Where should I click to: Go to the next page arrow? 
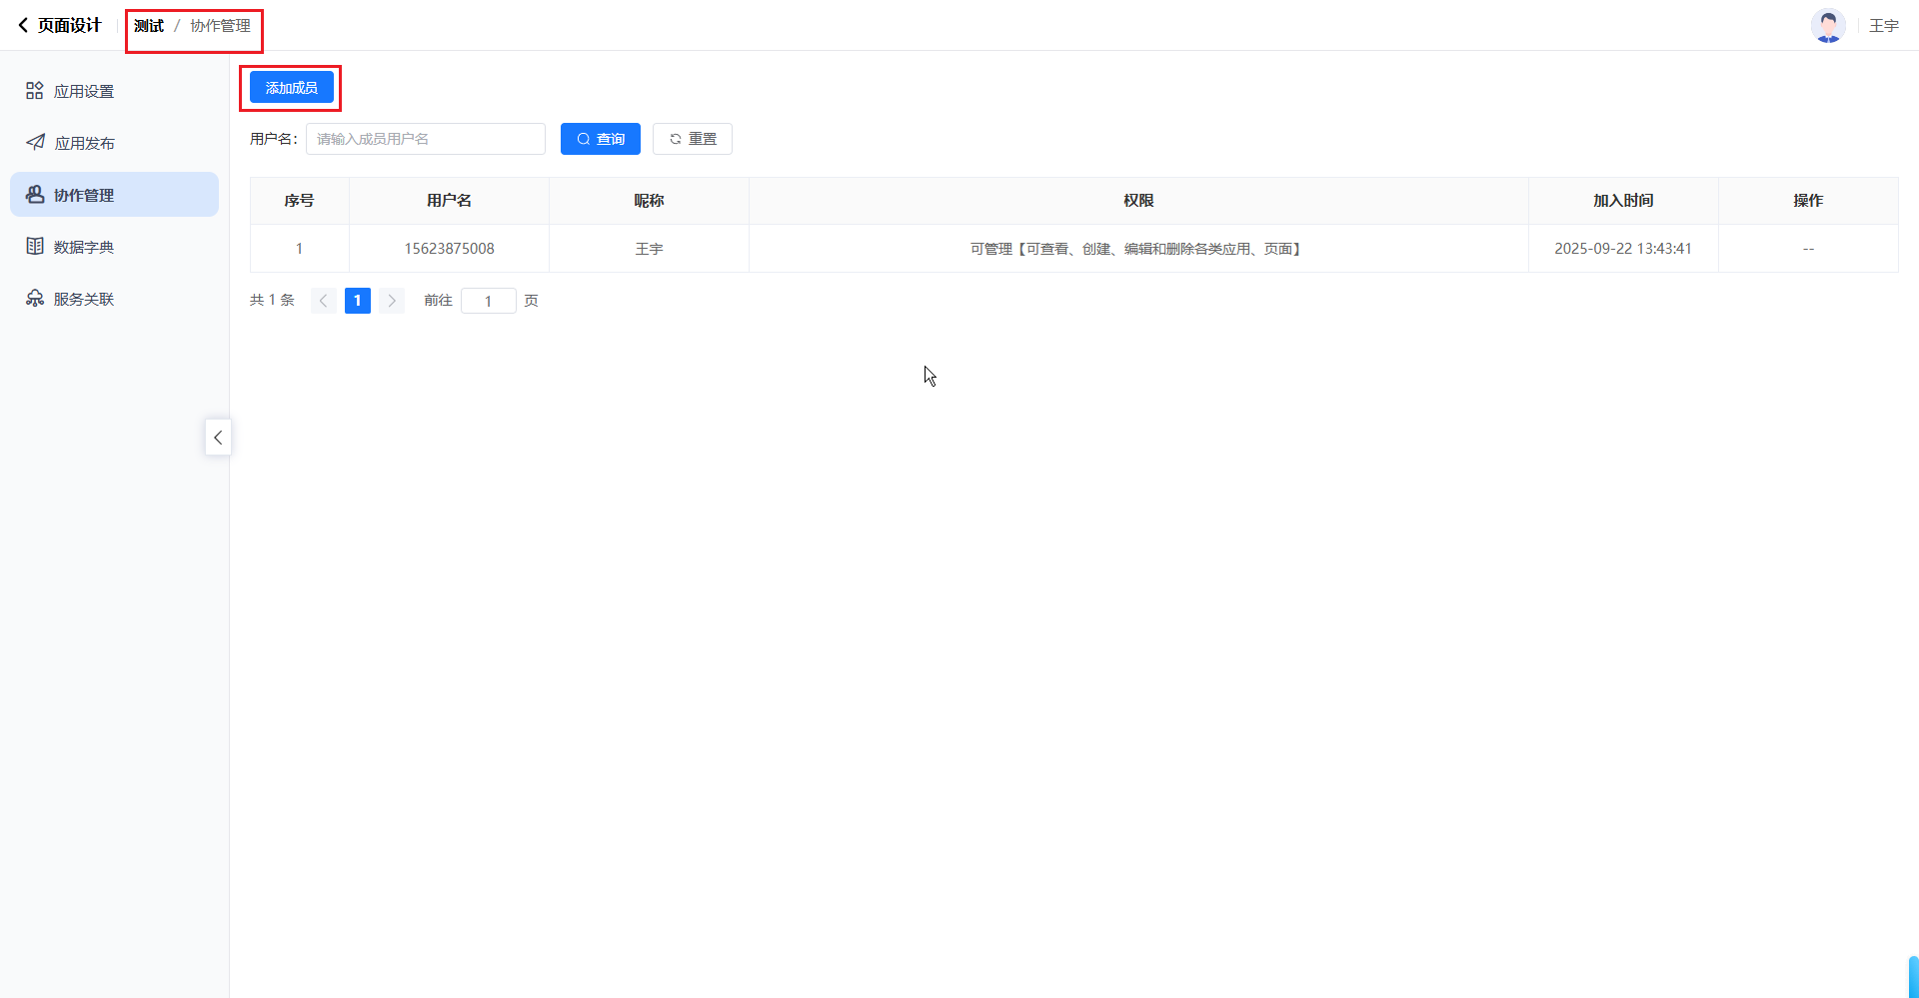(x=392, y=301)
